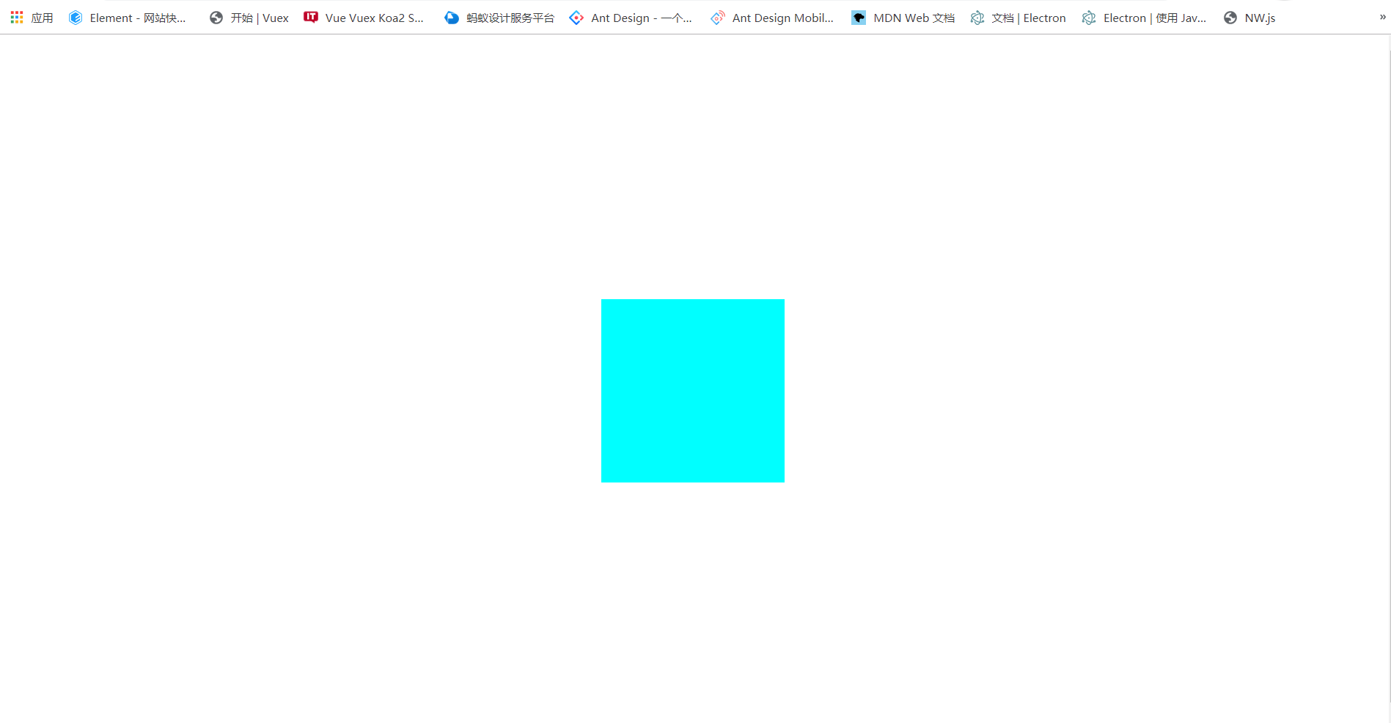
Task: Click the atom icon of Electron | 使用 Jav...
Action: point(1089,18)
